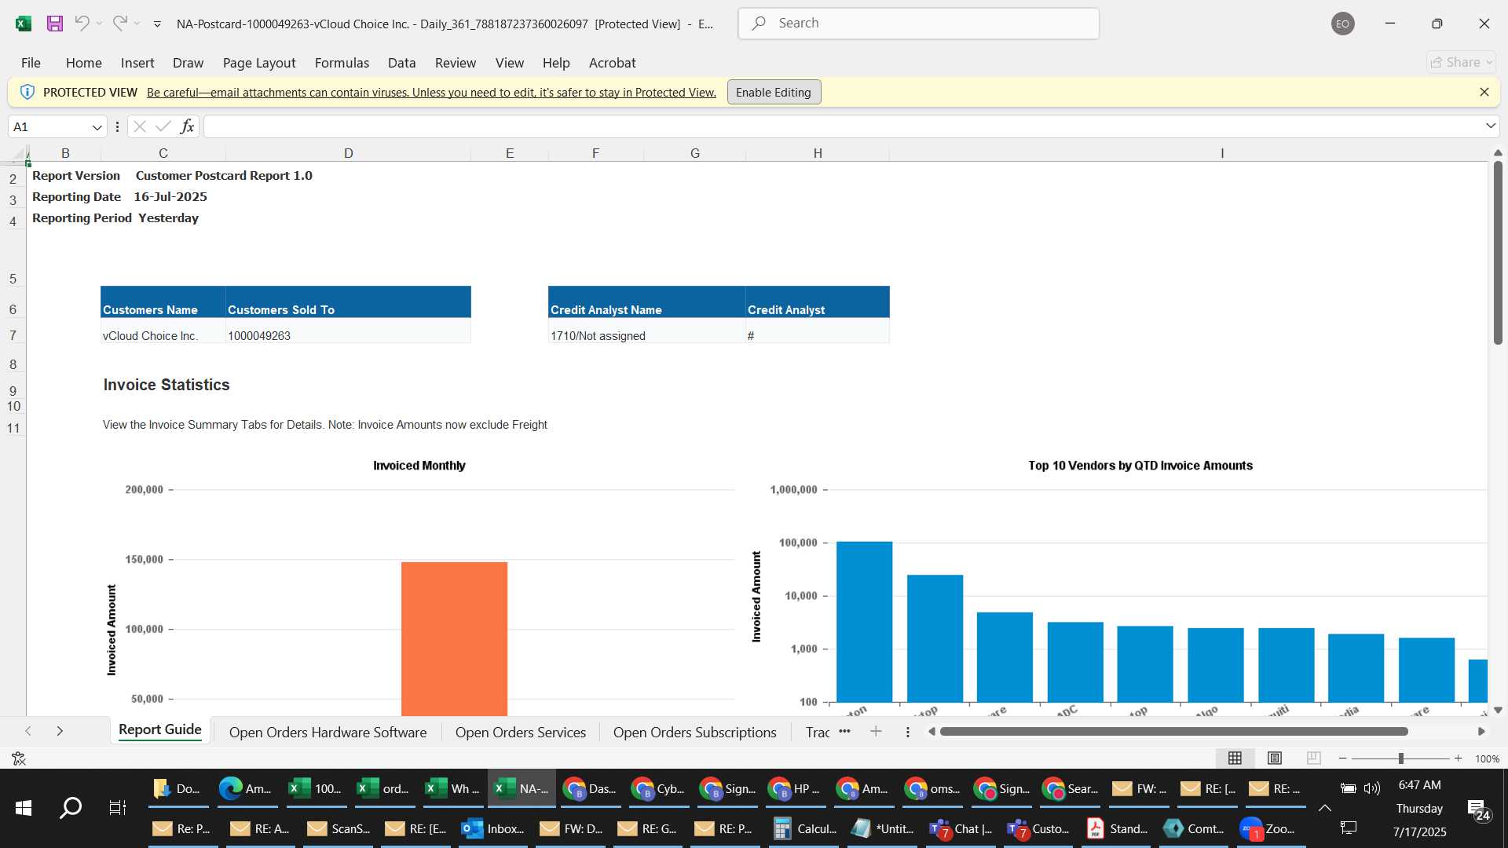Click the 100% zoom level
This screenshot has height=848, width=1508.
1487,758
